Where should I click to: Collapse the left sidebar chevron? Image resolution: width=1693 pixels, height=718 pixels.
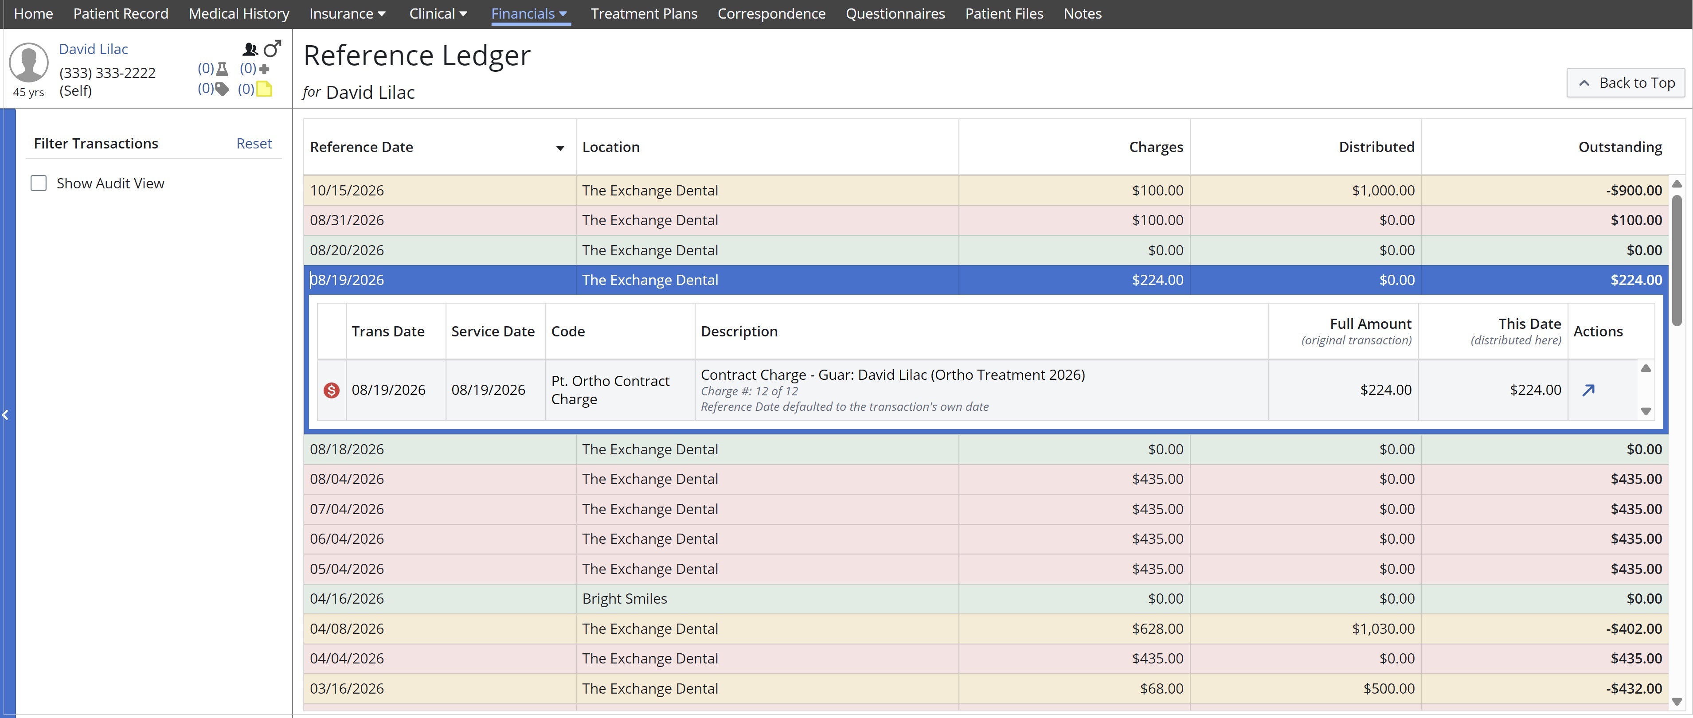[5, 414]
